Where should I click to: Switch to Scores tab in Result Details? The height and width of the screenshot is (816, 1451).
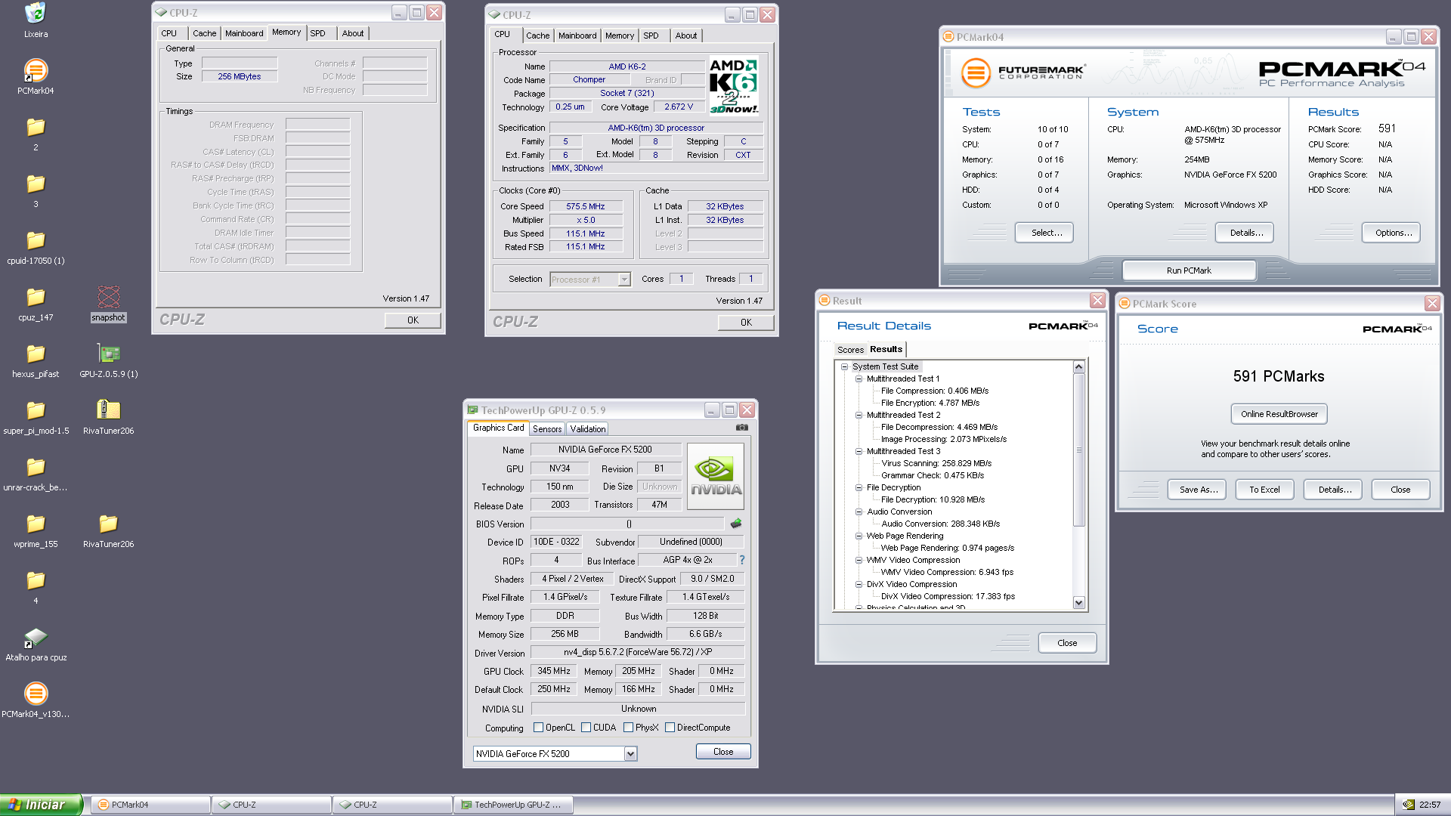tap(850, 350)
